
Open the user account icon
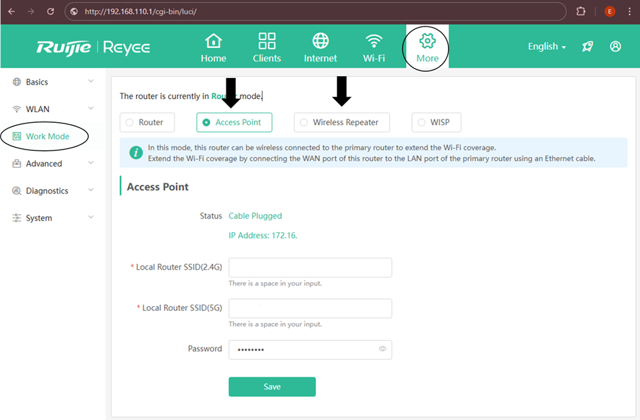pyautogui.click(x=615, y=47)
